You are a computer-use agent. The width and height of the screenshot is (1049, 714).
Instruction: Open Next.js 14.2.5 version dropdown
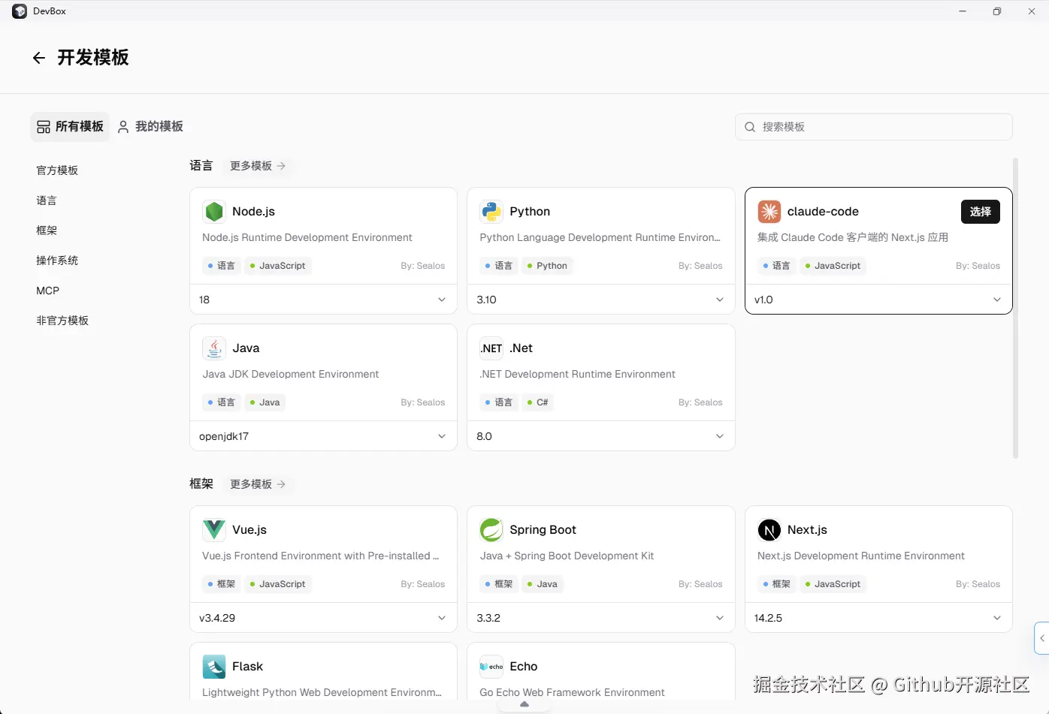click(x=878, y=618)
